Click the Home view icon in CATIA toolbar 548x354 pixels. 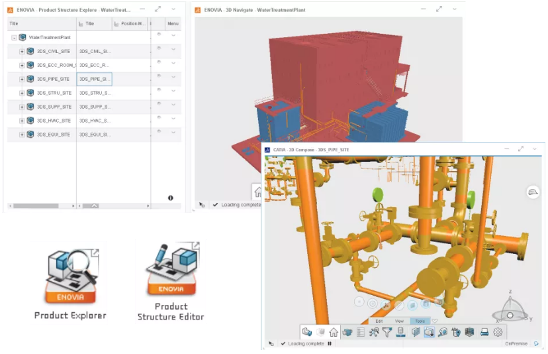click(x=334, y=332)
